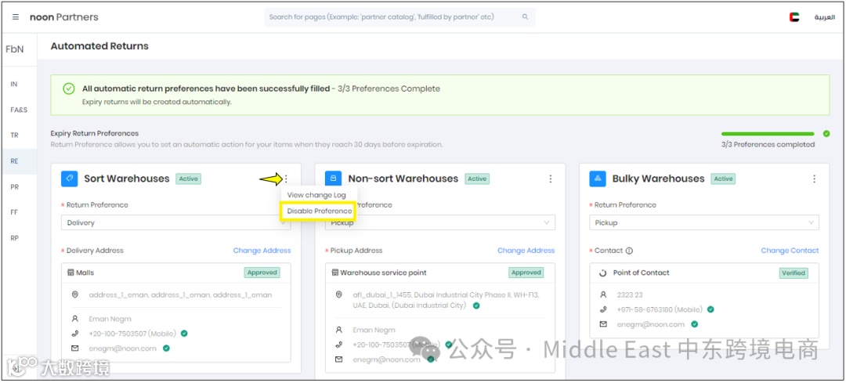
Task: Go to the RP sidebar item
Action: [15, 238]
